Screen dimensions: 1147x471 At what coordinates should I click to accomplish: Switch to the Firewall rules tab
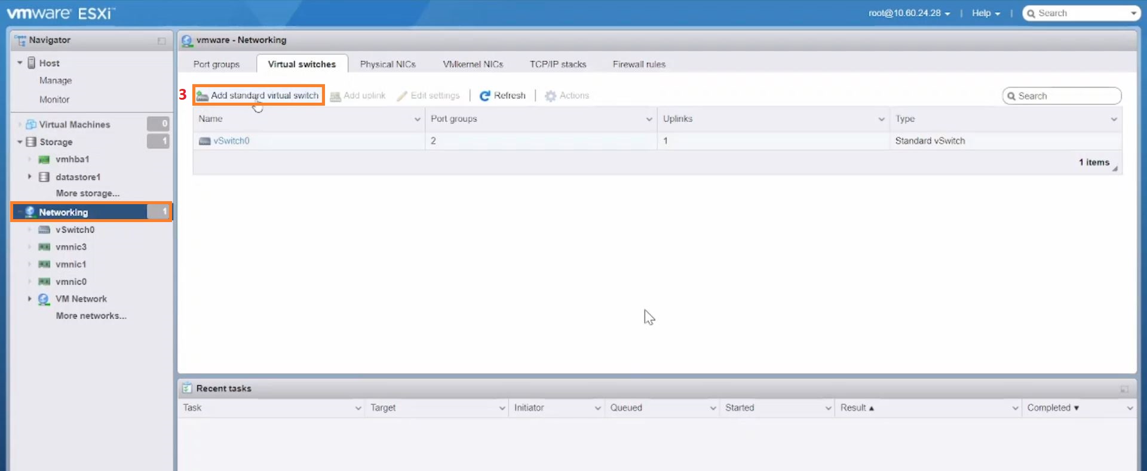pyautogui.click(x=639, y=64)
